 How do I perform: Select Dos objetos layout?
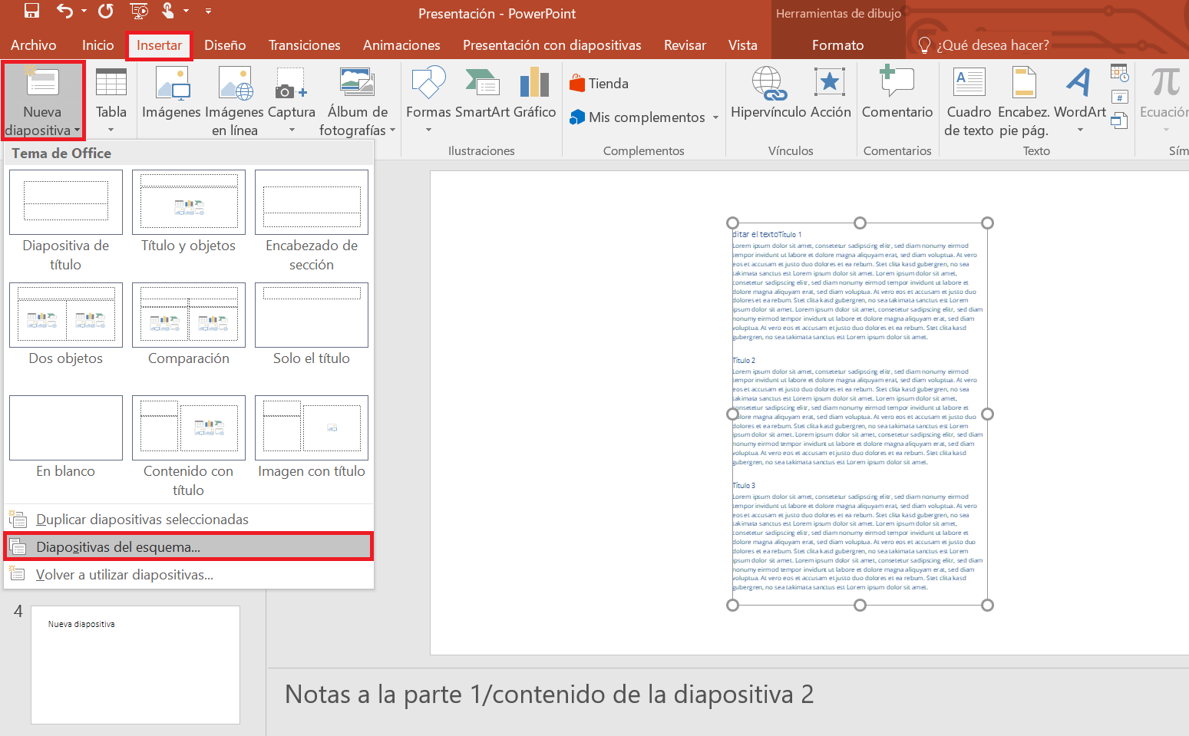pos(66,325)
